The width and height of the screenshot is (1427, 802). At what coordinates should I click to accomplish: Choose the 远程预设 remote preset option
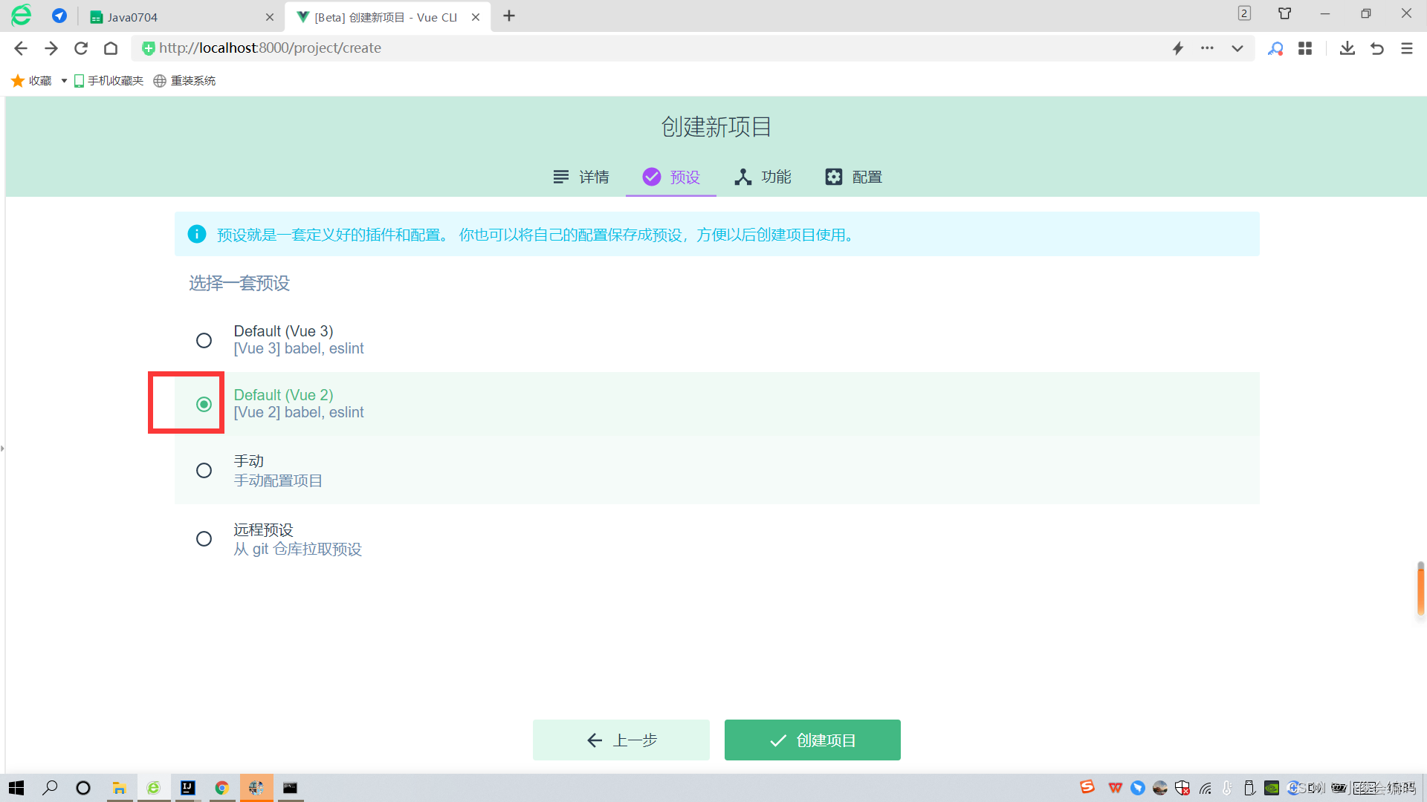204,539
